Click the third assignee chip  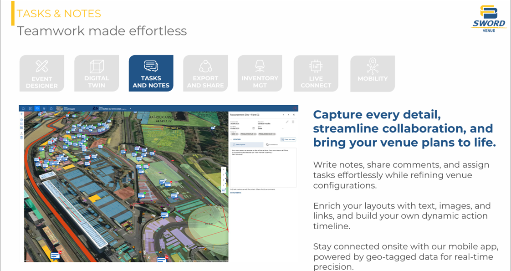click(266, 134)
